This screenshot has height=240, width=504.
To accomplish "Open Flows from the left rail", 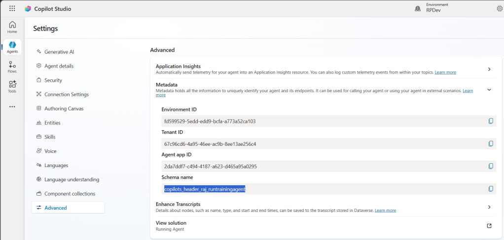I will point(12,67).
